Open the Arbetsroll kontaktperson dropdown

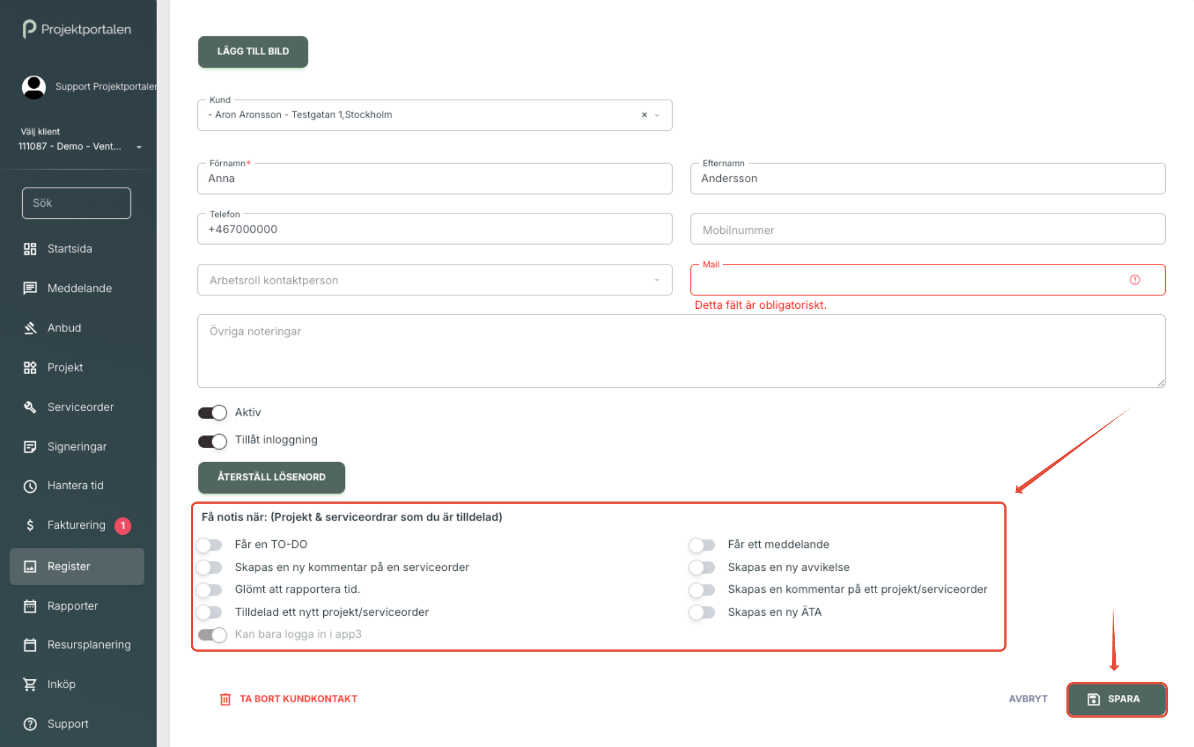point(435,280)
